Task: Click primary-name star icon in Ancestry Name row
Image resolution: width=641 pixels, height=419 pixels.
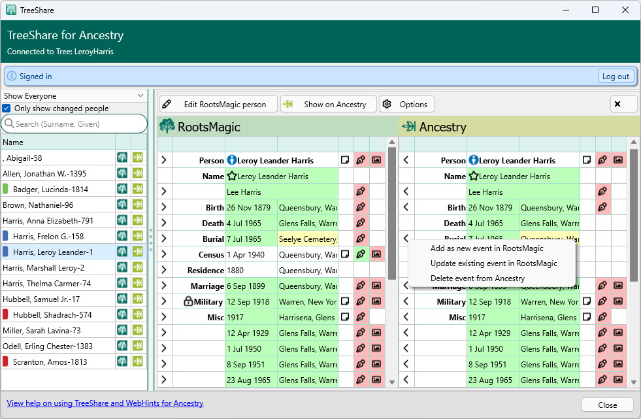Action: point(474,176)
